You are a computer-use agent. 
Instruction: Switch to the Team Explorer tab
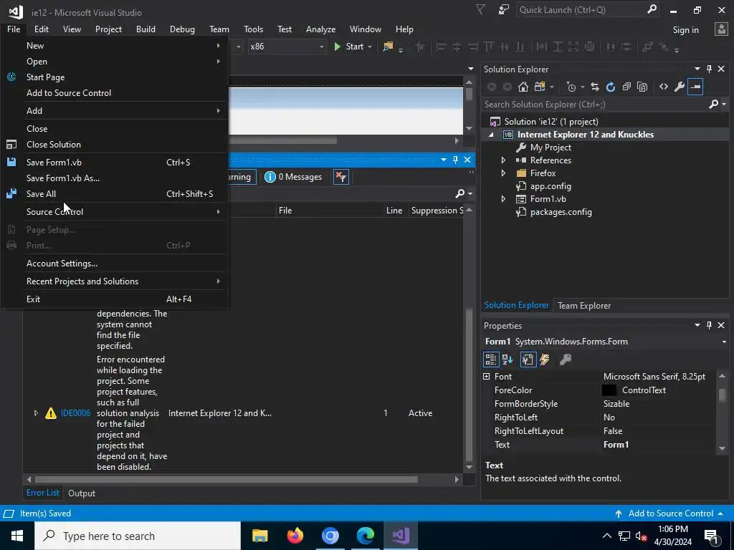583,305
